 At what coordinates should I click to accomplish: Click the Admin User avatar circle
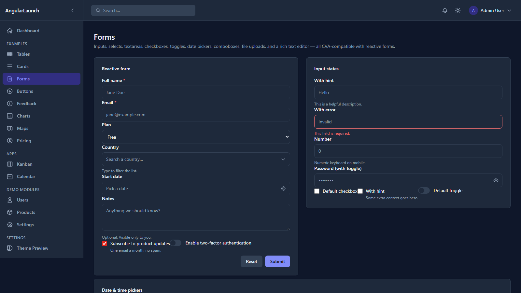473,10
